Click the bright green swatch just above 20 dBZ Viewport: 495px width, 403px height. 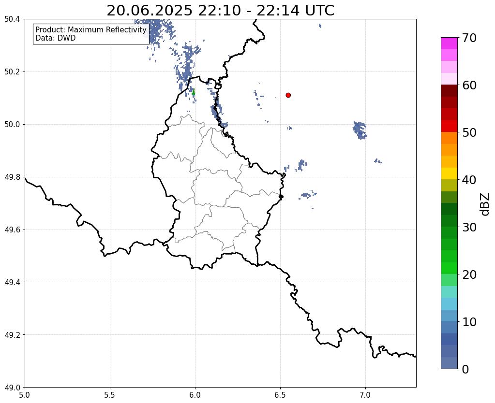pos(449,268)
